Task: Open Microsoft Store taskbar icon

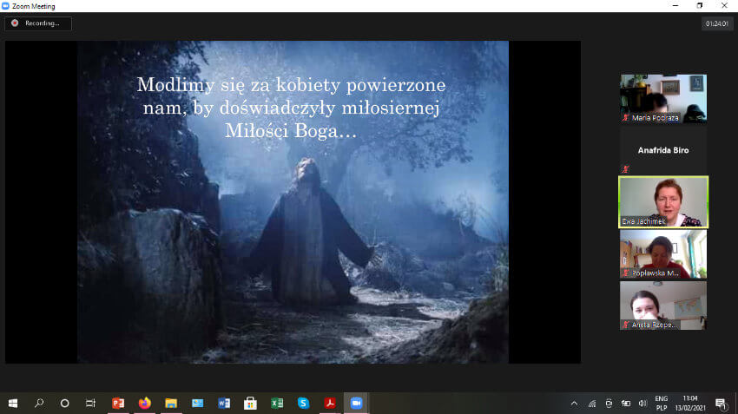Action: [250, 403]
